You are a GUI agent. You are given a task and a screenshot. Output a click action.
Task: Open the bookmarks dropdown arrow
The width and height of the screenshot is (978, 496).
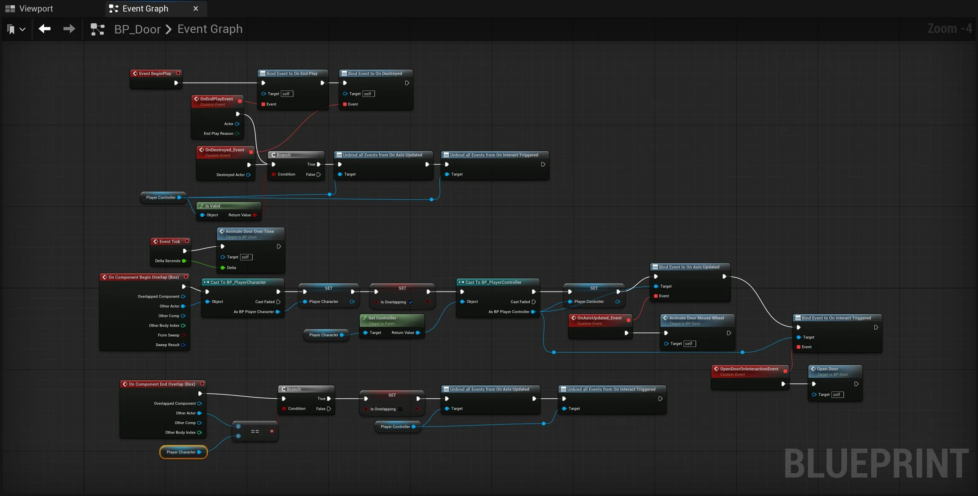pos(22,29)
